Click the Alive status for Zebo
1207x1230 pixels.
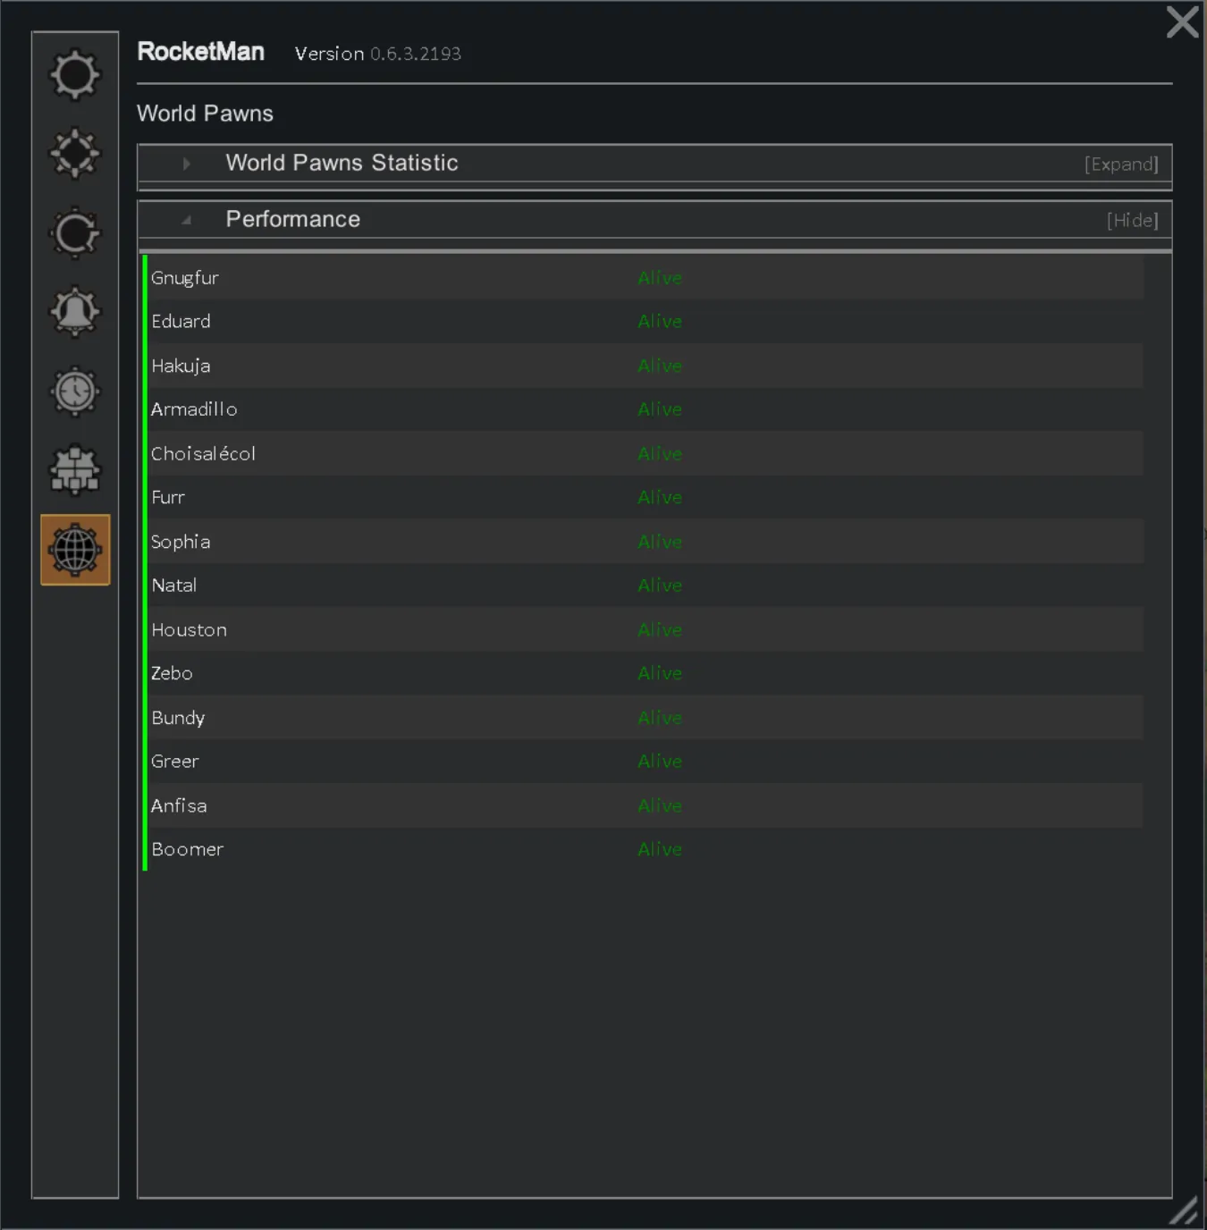tap(660, 673)
